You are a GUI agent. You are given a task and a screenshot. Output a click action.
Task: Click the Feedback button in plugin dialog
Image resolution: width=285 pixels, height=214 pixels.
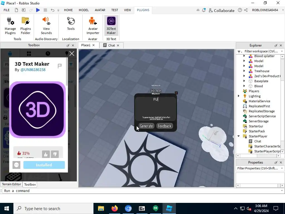[165, 126]
